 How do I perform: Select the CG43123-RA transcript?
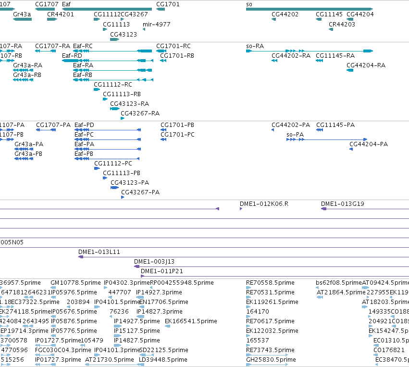click(x=115, y=109)
